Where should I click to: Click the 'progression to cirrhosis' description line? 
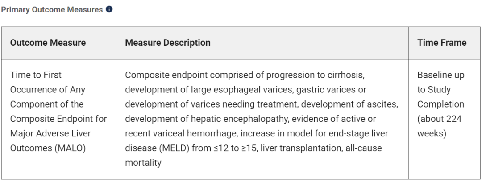pos(245,75)
